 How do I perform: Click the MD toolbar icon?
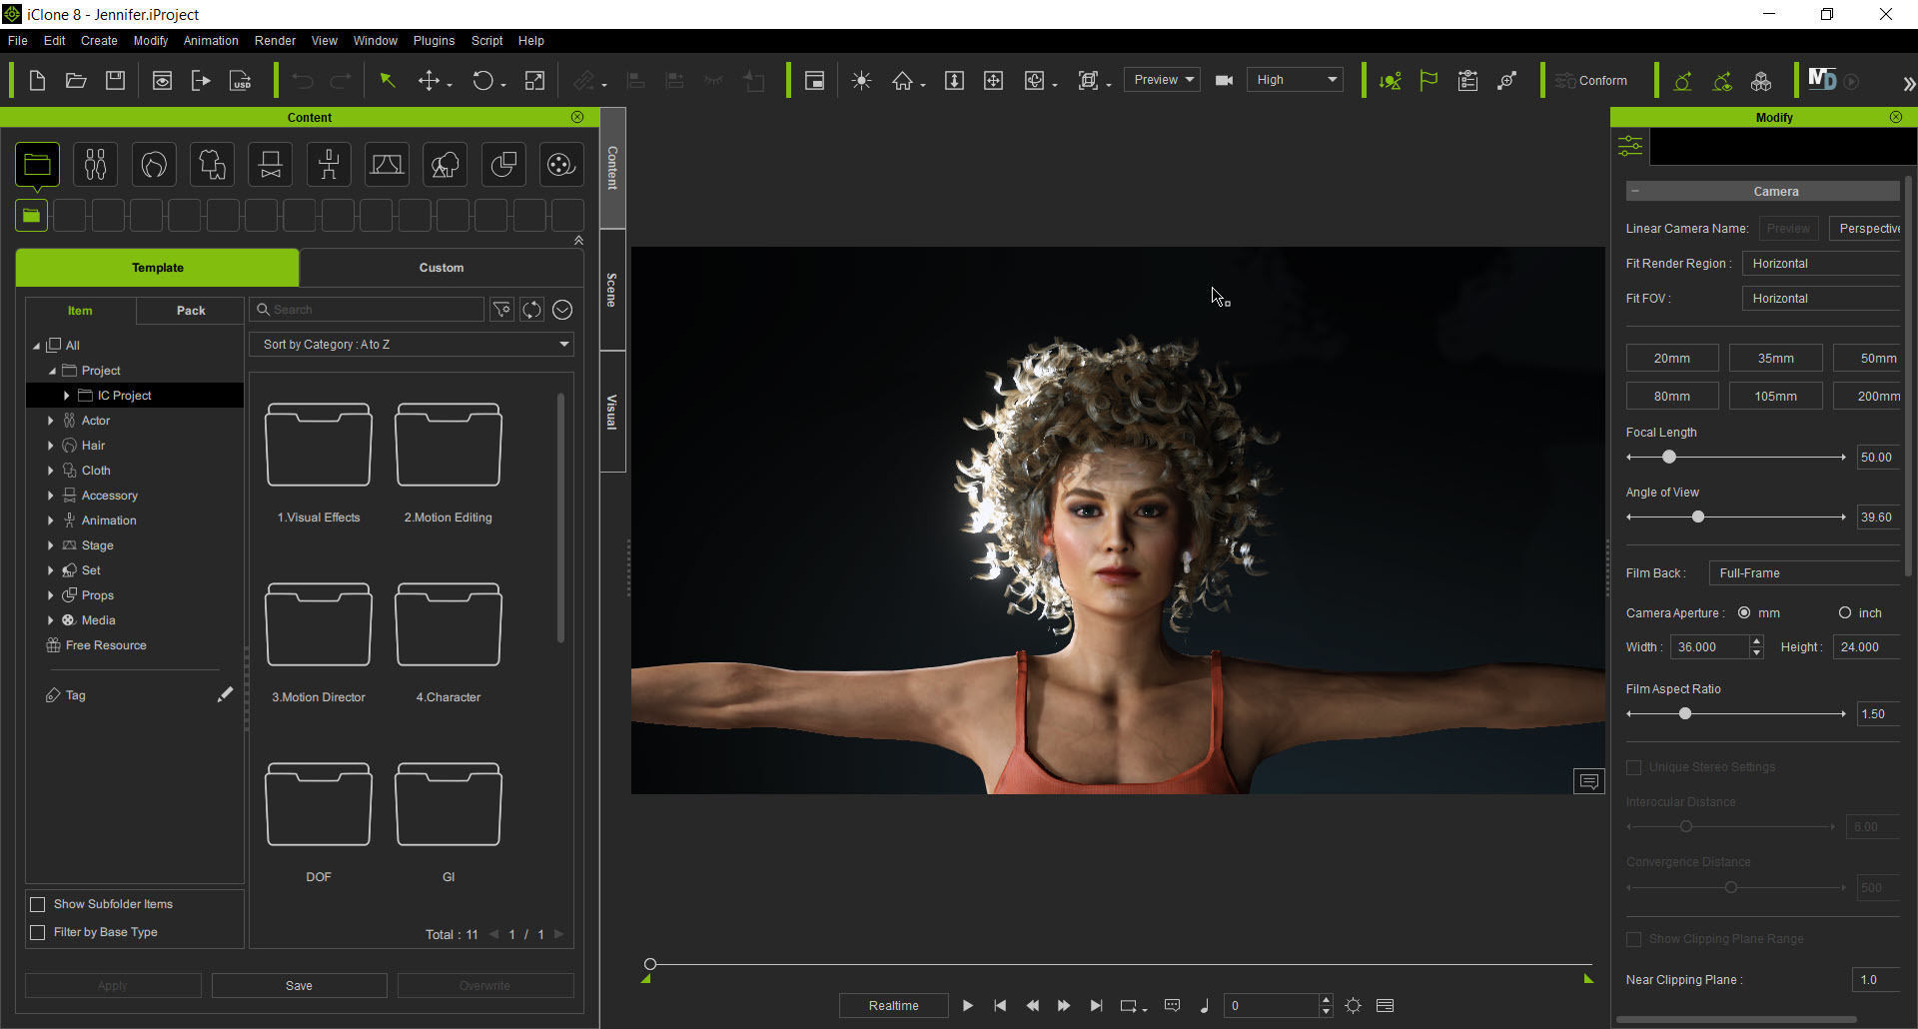coord(1822,80)
